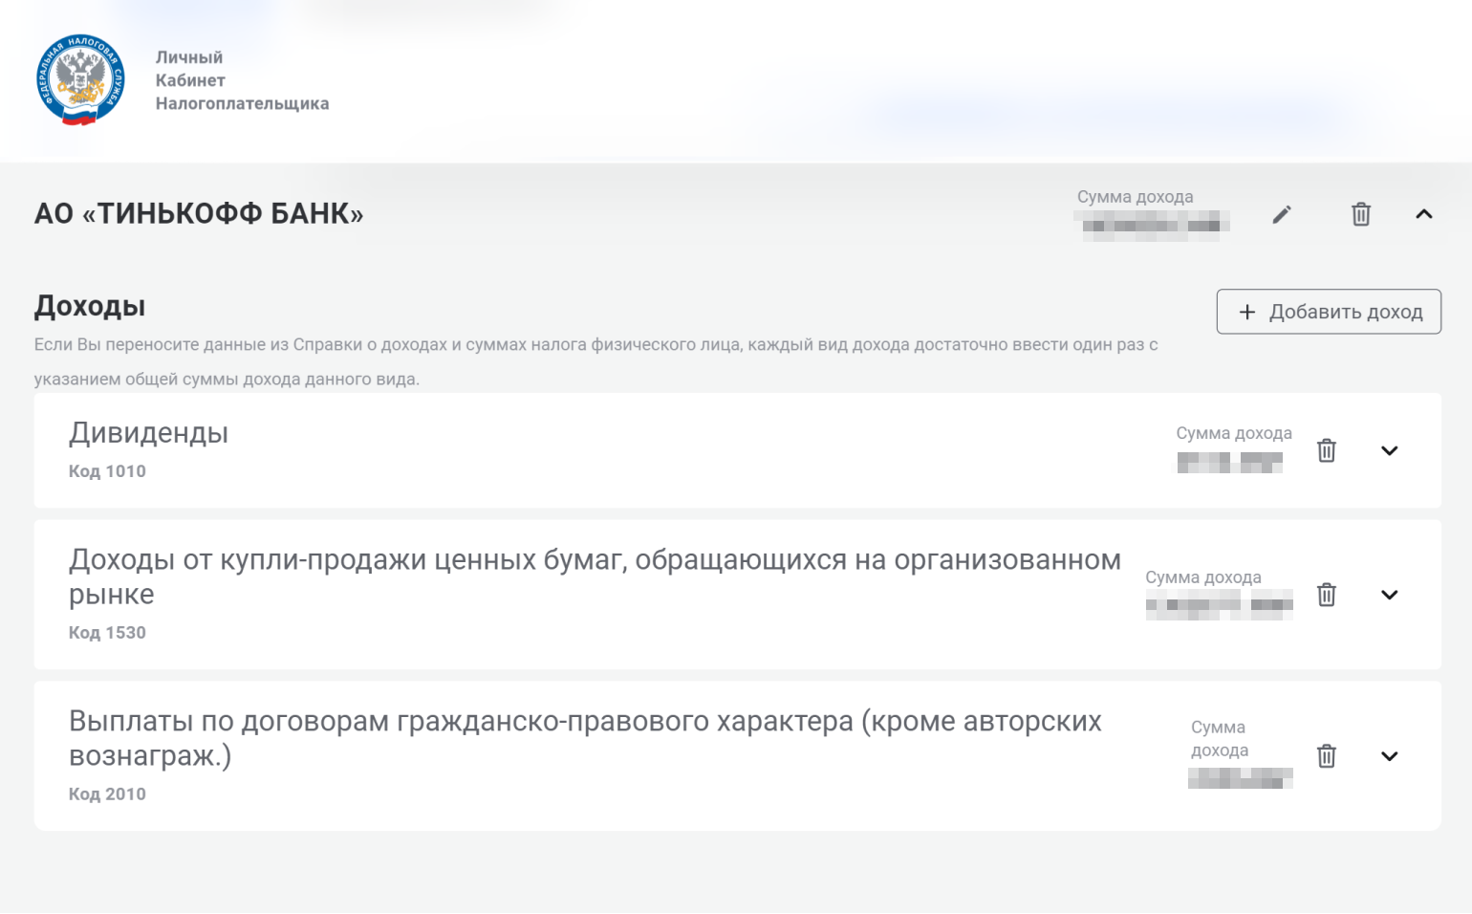The height and width of the screenshot is (914, 1472).
Task: Click Сумма дохода label beside АО «ТИНЬКОФФ БАНК»
Action: click(x=1135, y=197)
